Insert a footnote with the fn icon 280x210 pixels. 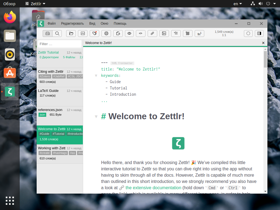(x=199, y=33)
